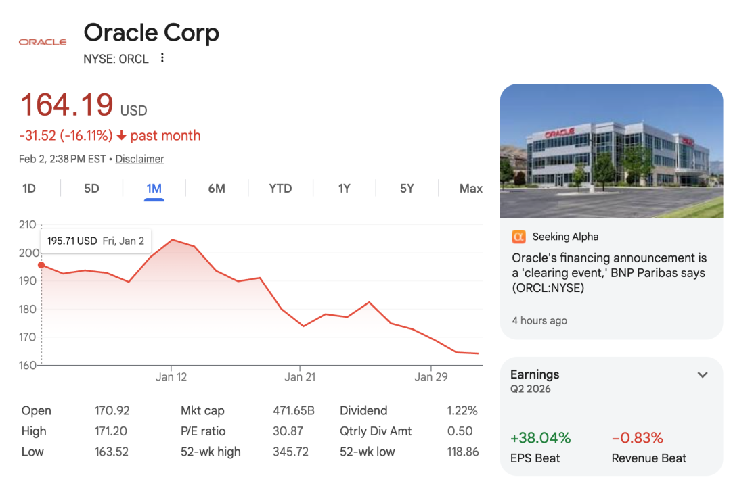Switch to YTD chart view
The image size is (731, 488).
pyautogui.click(x=280, y=189)
